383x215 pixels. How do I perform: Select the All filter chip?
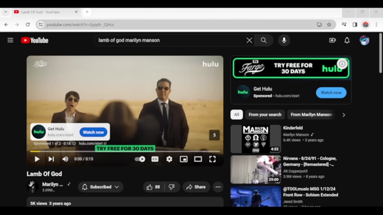point(237,115)
